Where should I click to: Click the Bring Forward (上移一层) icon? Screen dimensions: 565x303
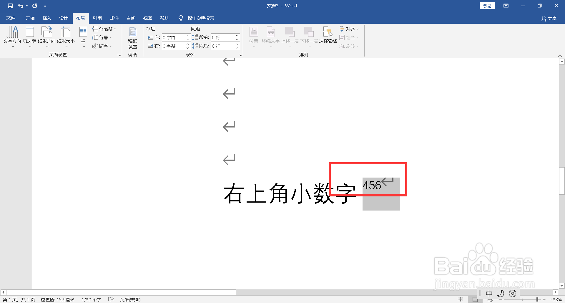[290, 32]
